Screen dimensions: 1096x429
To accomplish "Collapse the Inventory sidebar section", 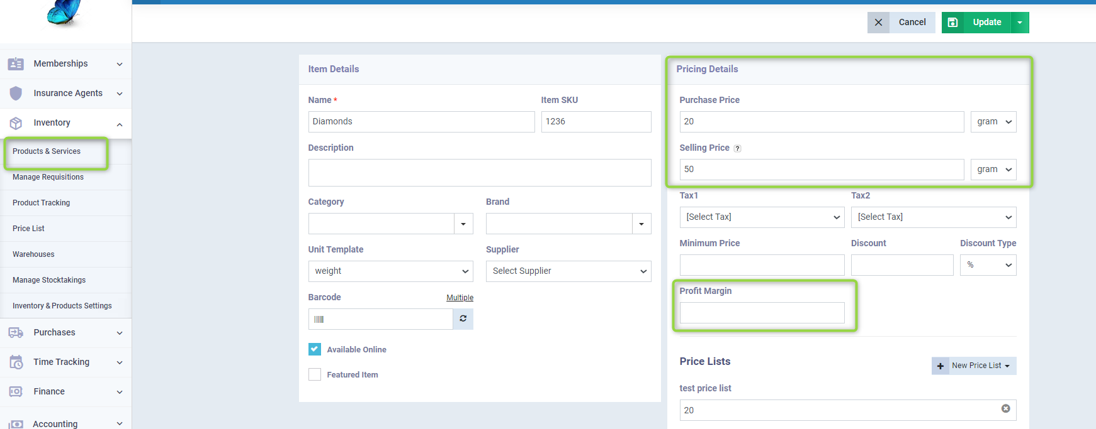I will pyautogui.click(x=119, y=124).
